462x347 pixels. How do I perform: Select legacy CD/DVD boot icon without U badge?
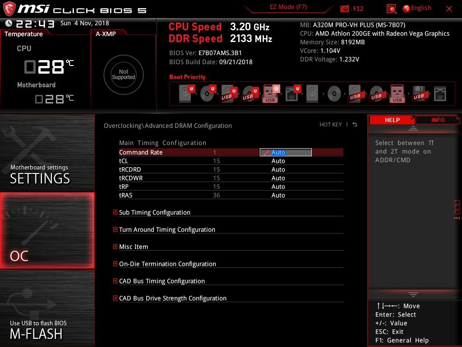tap(334, 94)
